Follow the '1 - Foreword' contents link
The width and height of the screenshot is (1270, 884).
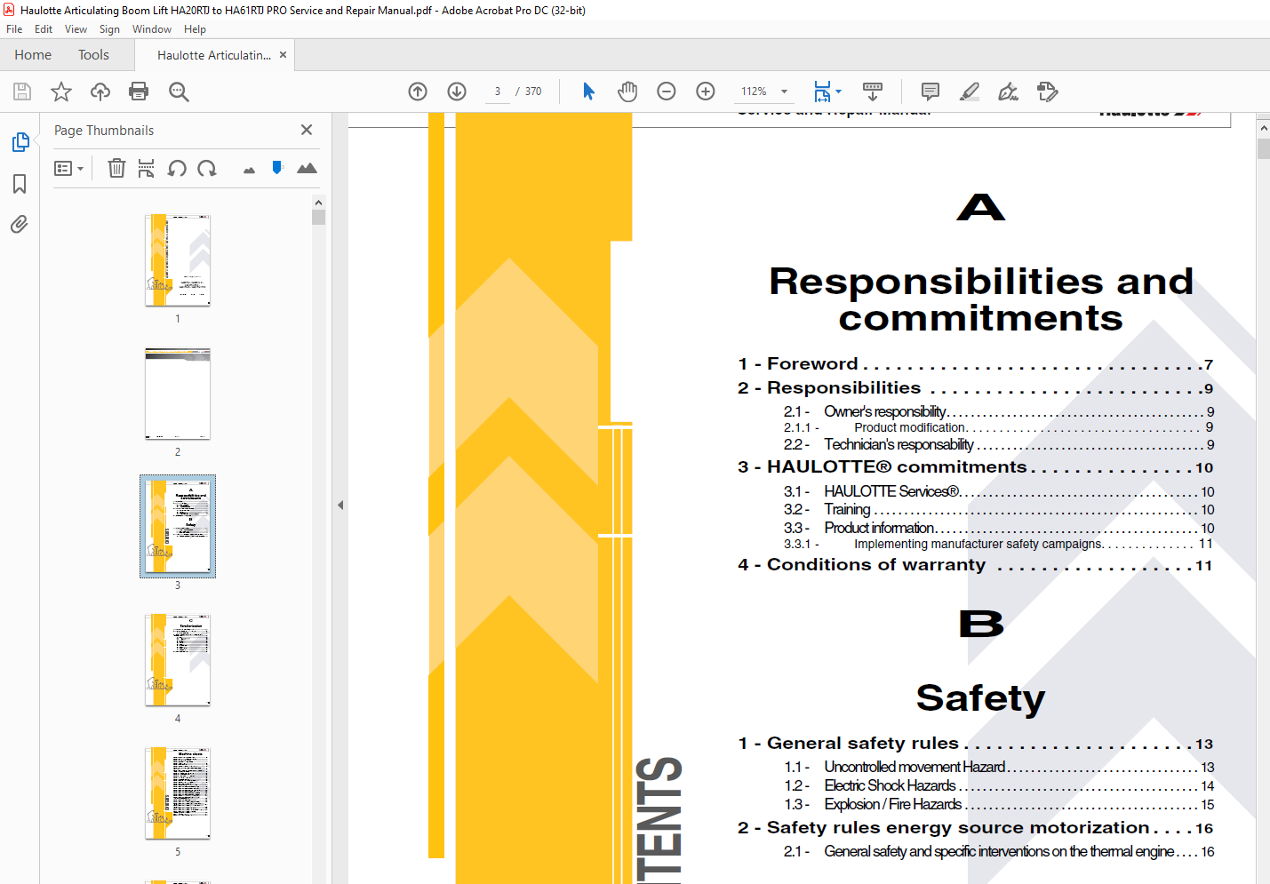(975, 364)
